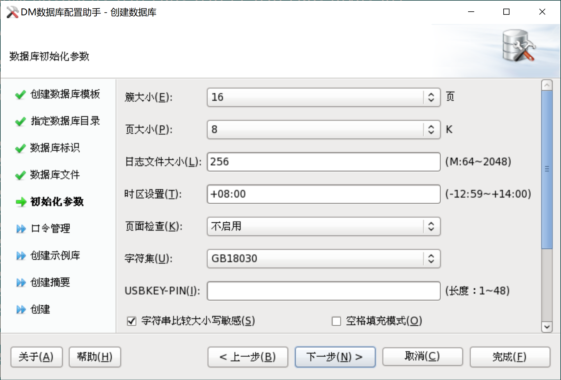The height and width of the screenshot is (380, 561).
Task: Select the 创建 step in the sidebar
Action: point(40,309)
